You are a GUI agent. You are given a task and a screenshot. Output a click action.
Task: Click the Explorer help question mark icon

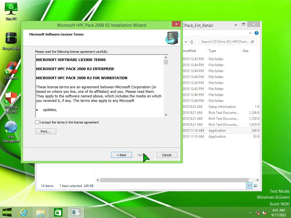(x=257, y=33)
